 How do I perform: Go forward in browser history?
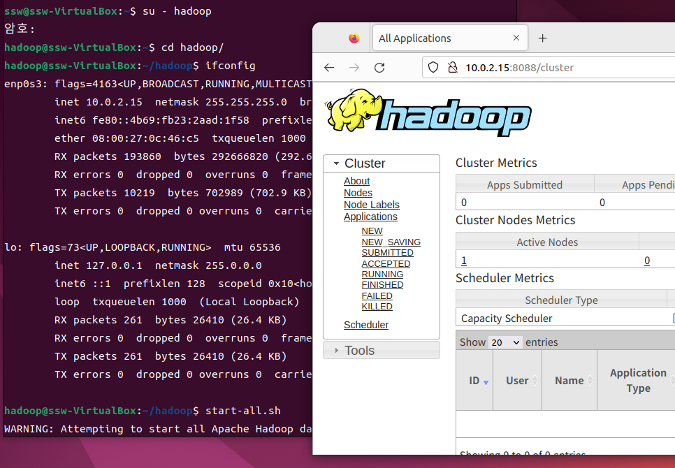click(354, 68)
